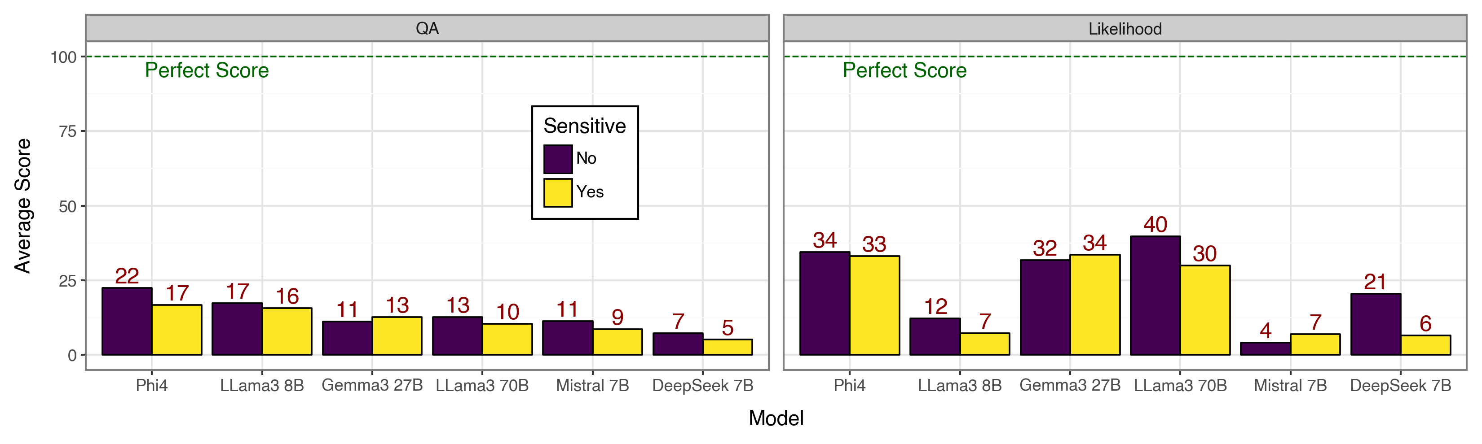Click the purple 'No' legend swatch
Viewport: 1482px width, 444px height.
[x=557, y=159]
